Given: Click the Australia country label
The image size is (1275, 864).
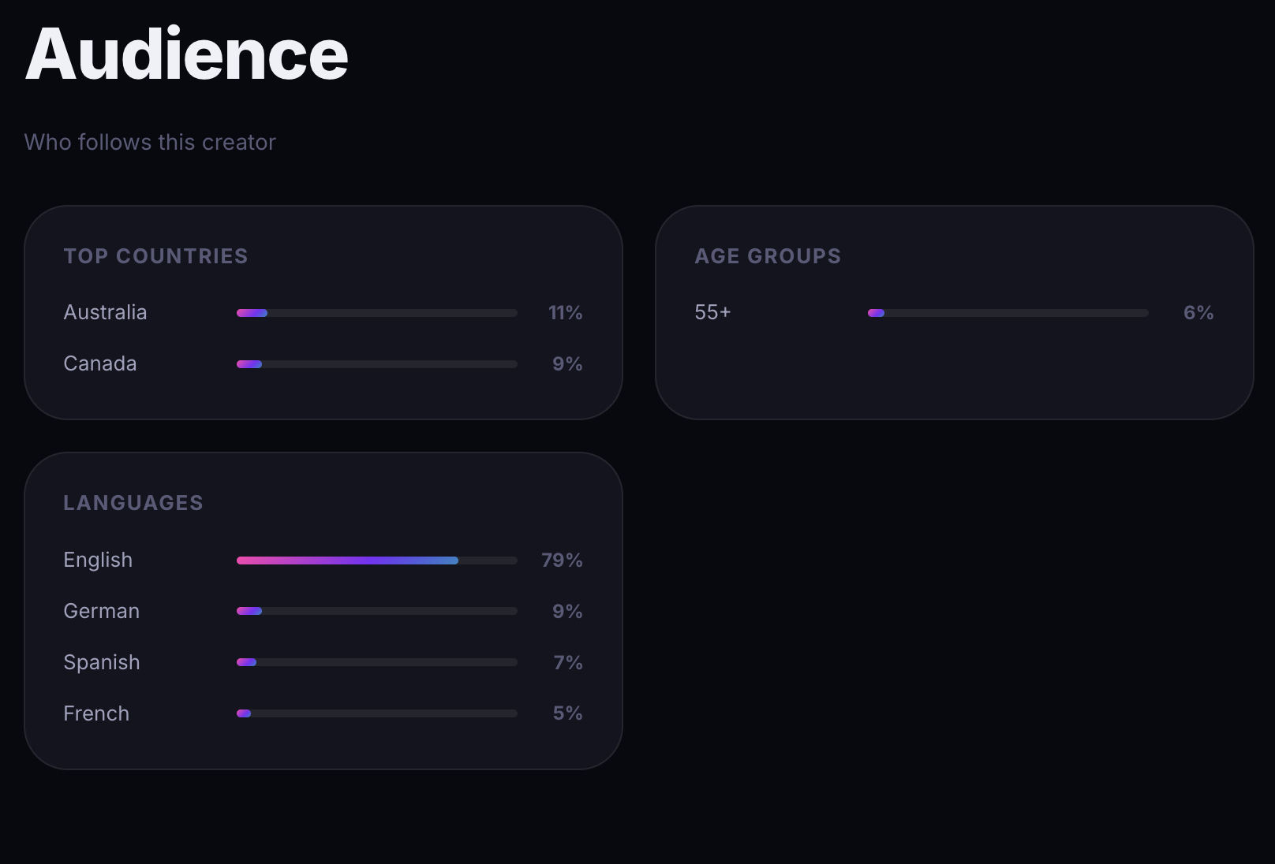Looking at the screenshot, I should click(105, 312).
